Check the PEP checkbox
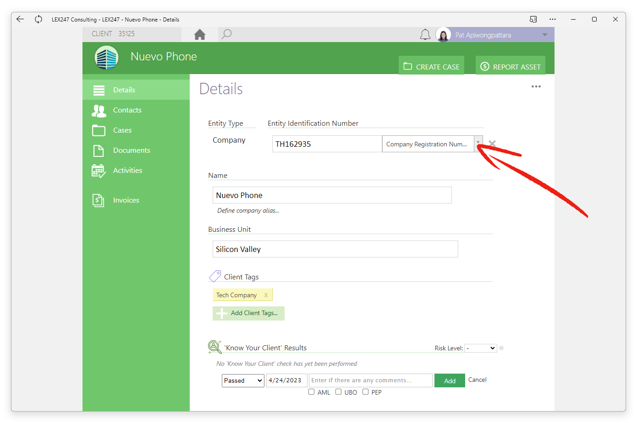Image resolution: width=637 pixels, height=423 pixels. [x=365, y=392]
